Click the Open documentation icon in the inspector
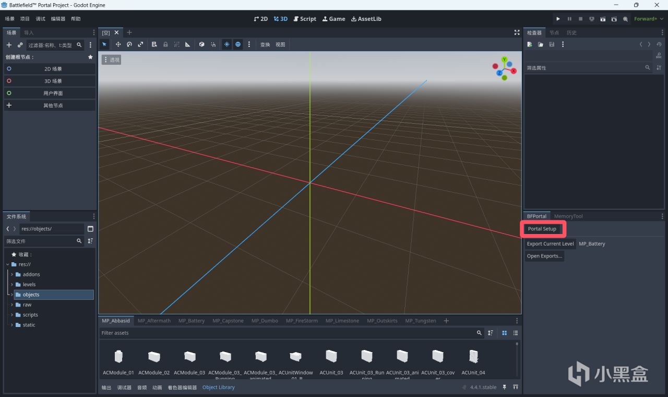668x397 pixels. (x=659, y=55)
